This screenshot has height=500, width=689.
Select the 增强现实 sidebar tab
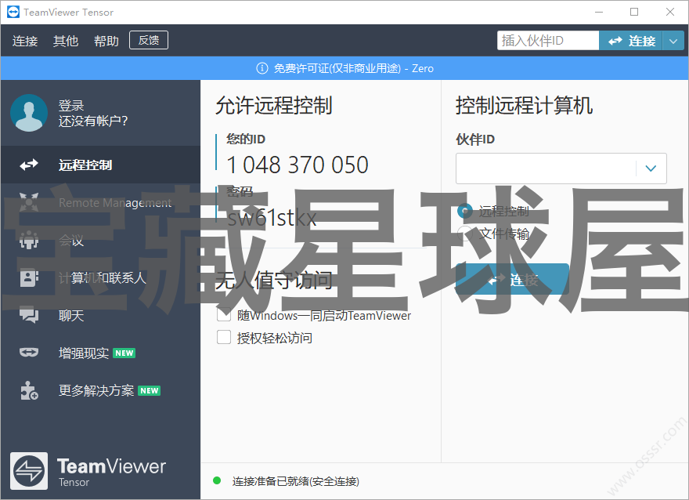coord(101,353)
